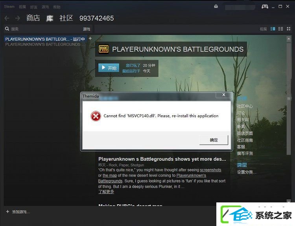Click scrollbar up arrow in game panel
295x226 pixels.
pos(289,39)
